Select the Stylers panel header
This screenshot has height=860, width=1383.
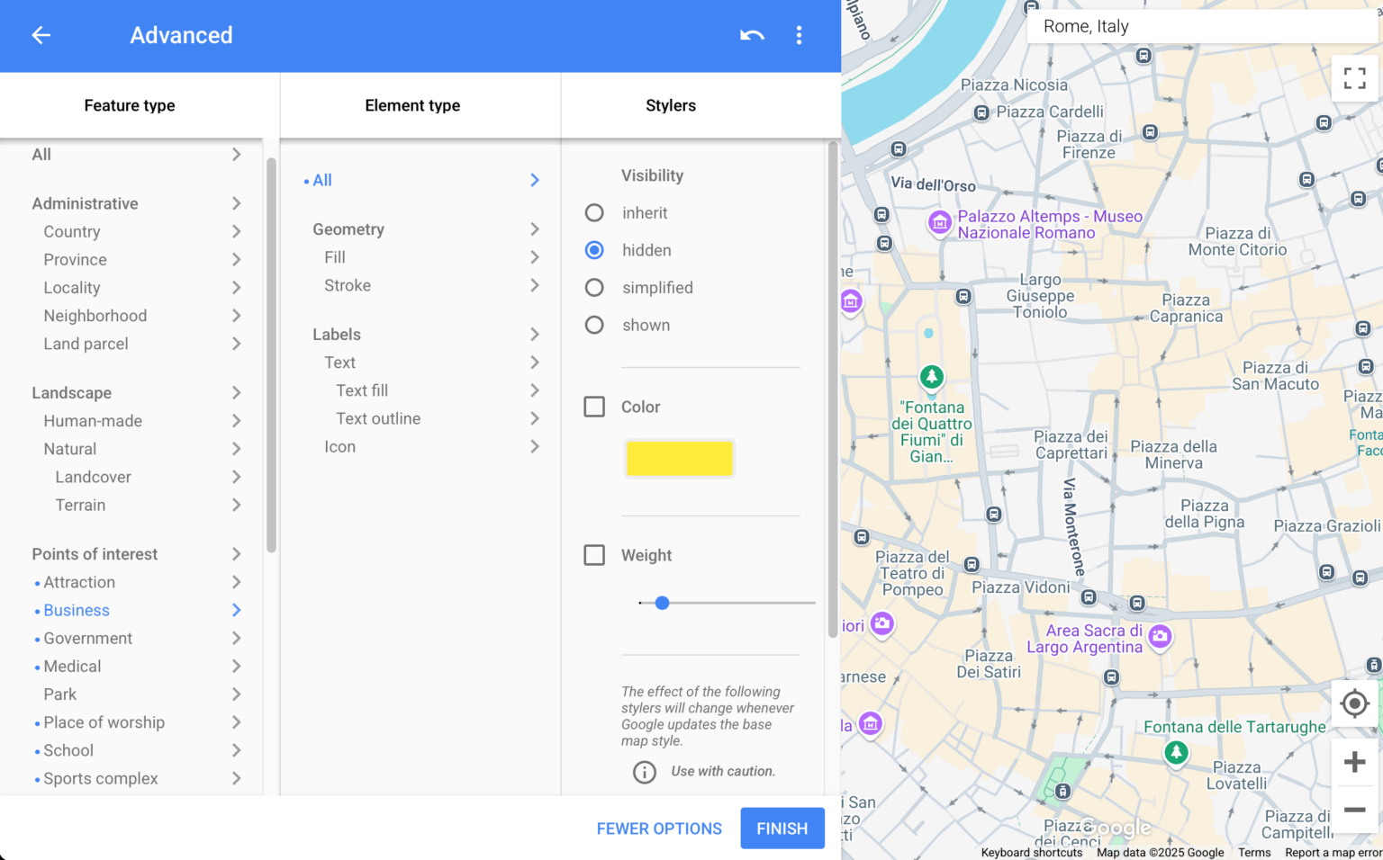[x=670, y=105]
